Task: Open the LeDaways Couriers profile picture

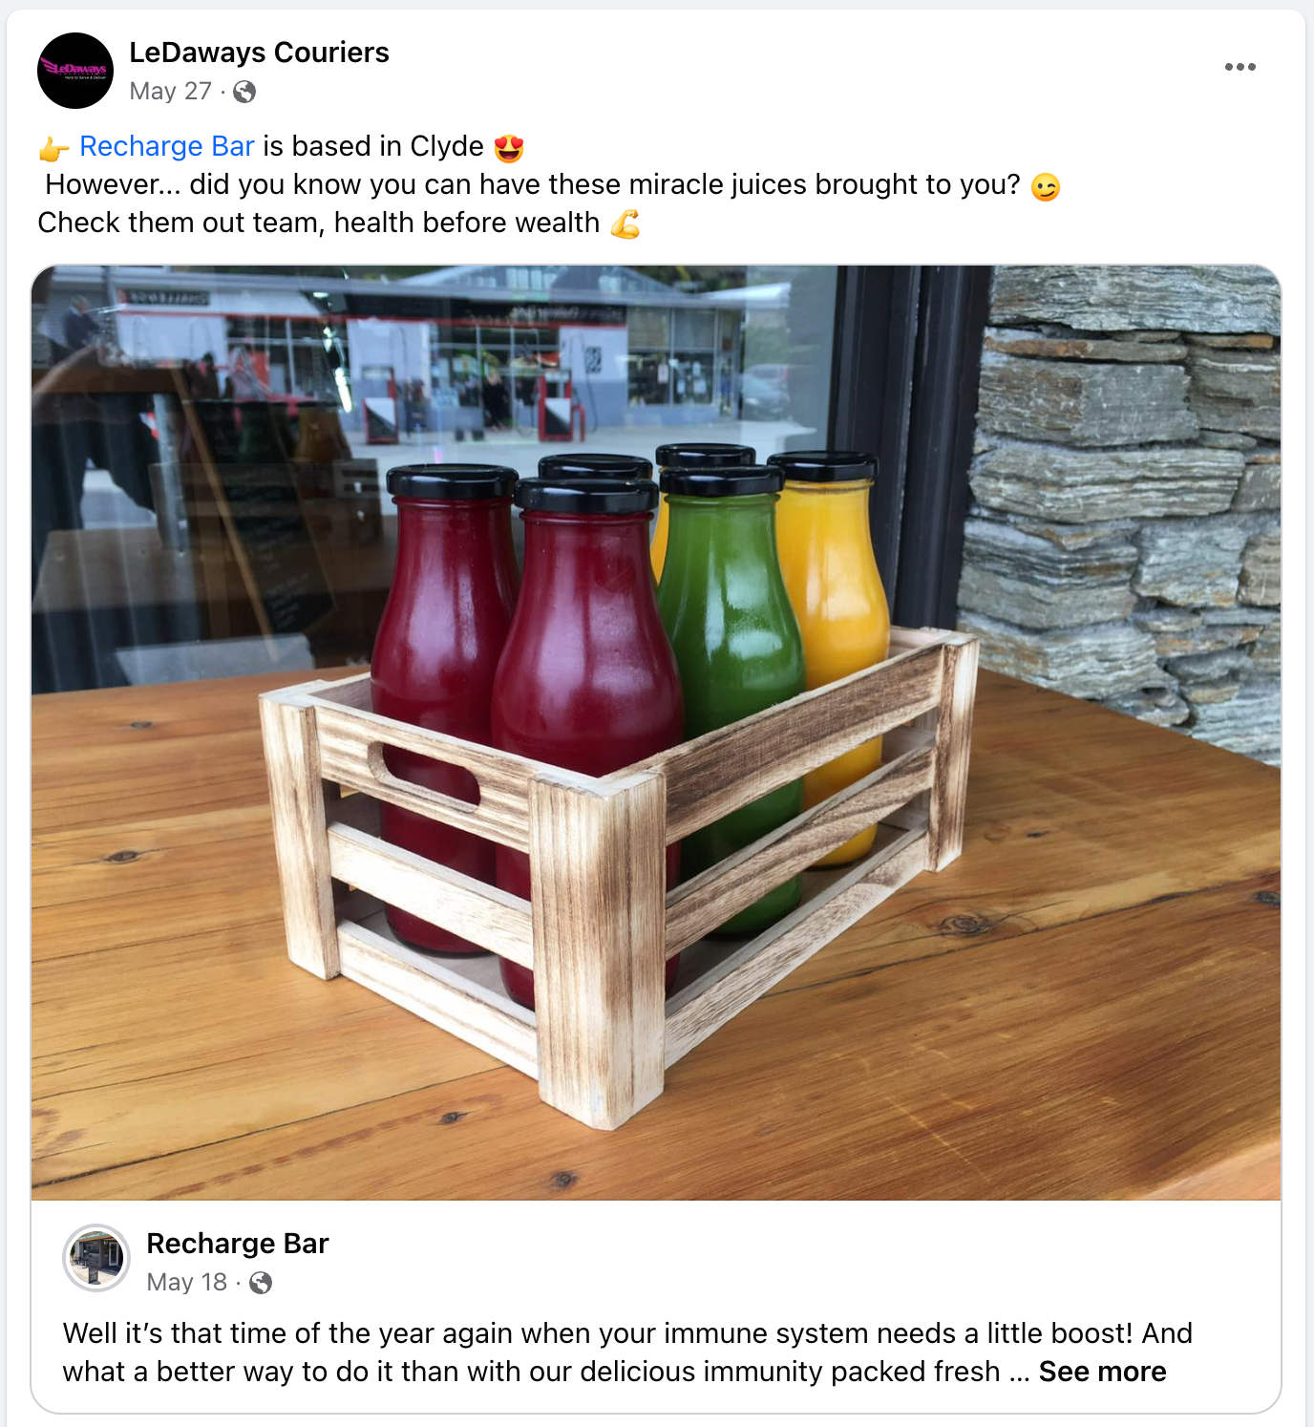Action: click(x=75, y=71)
